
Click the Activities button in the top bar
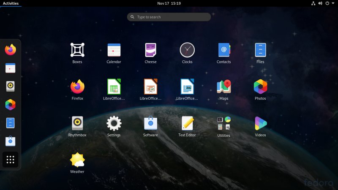(x=11, y=3)
